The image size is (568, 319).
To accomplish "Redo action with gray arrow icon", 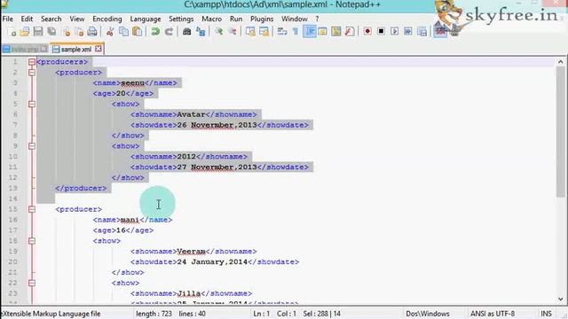I will 169,32.
